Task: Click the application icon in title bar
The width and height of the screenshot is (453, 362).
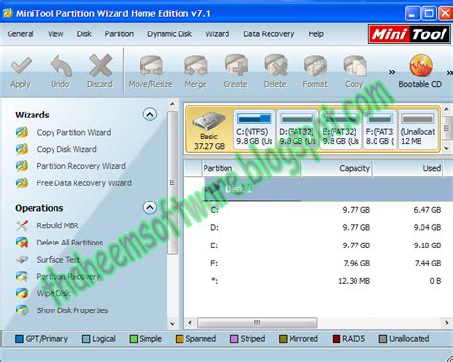Action: 8,13
